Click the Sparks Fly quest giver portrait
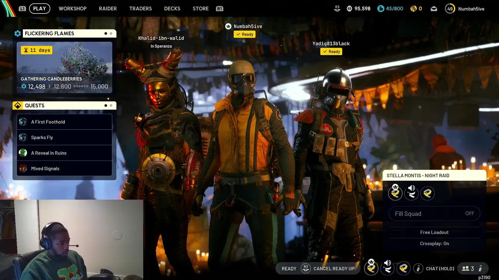The image size is (499, 280). tap(23, 137)
